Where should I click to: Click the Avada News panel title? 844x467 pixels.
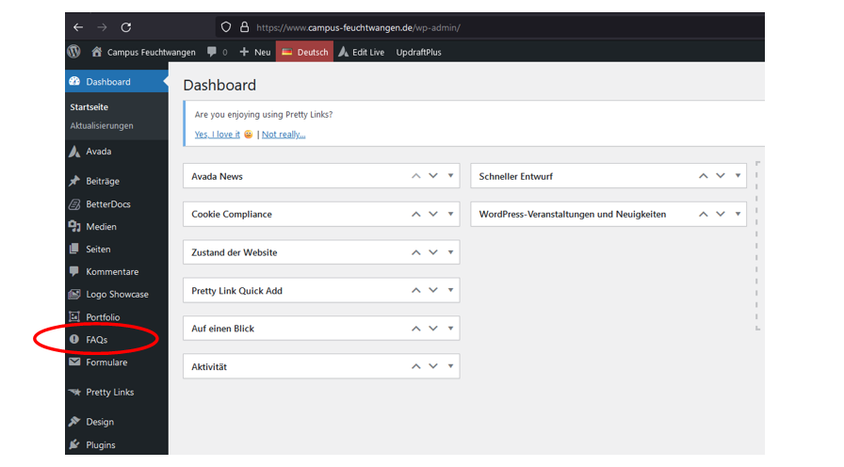(x=217, y=176)
